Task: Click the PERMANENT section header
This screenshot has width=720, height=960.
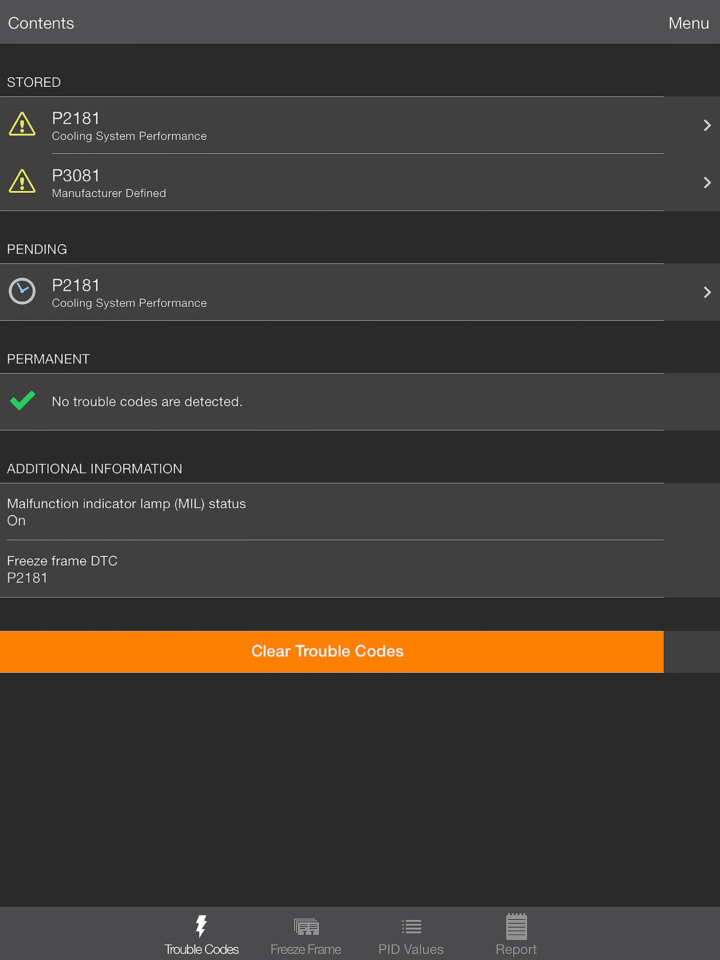Action: pos(48,359)
